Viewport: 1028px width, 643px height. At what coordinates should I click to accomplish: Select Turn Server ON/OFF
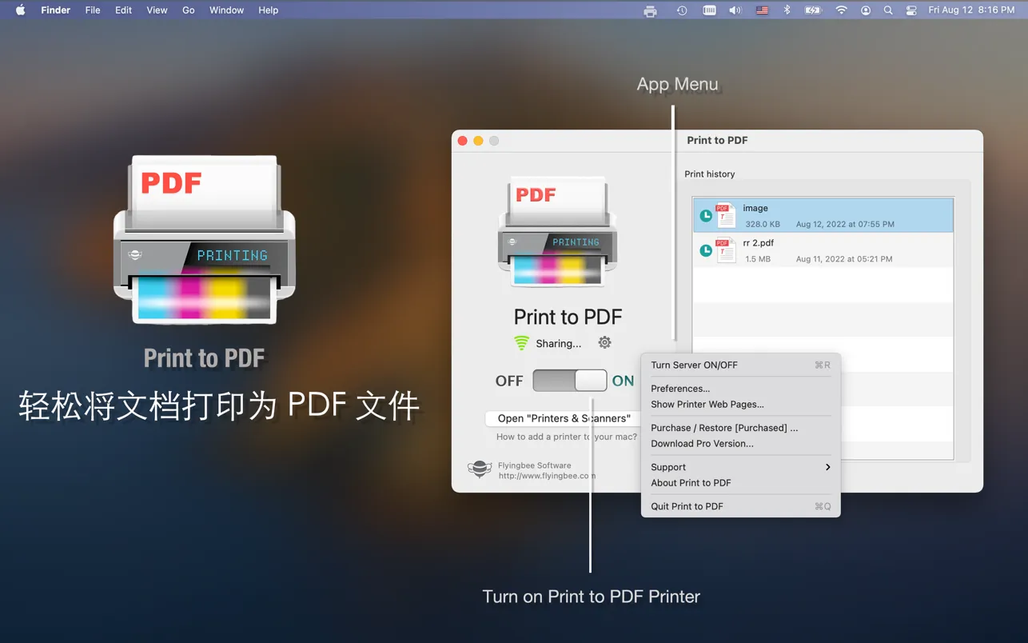tap(692, 365)
